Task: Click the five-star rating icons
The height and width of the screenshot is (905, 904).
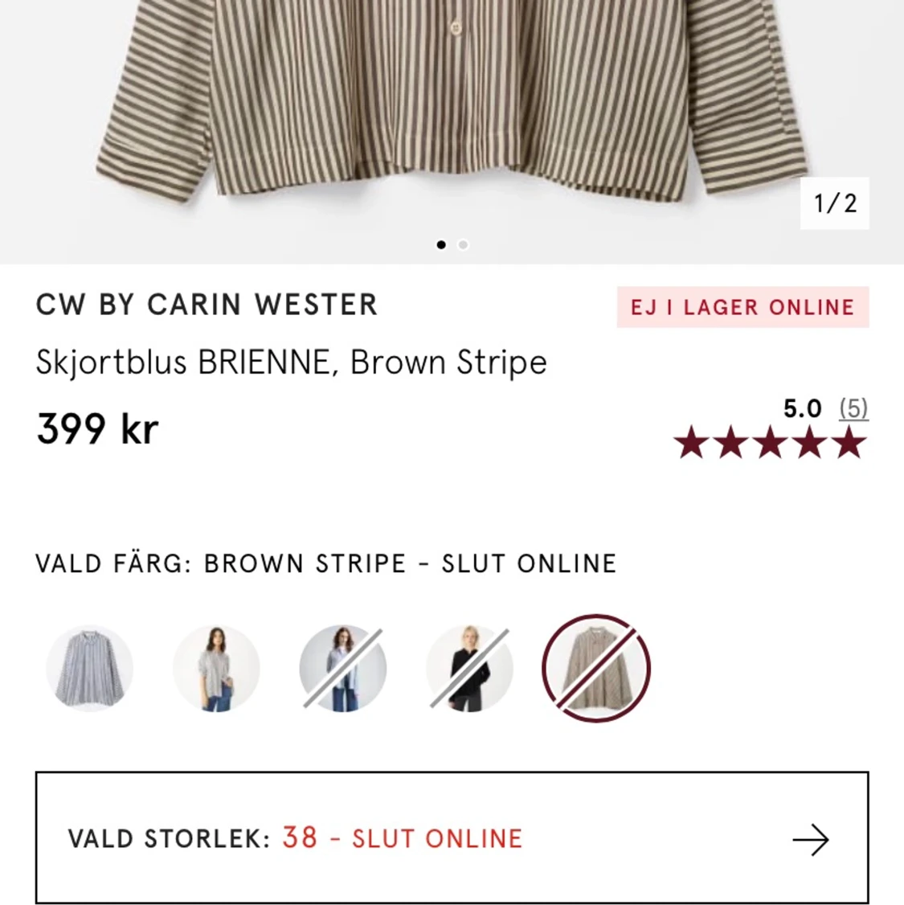Action: click(x=770, y=442)
